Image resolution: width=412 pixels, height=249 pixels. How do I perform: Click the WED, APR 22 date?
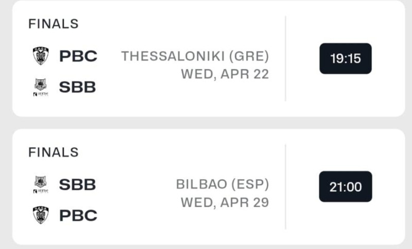(225, 74)
